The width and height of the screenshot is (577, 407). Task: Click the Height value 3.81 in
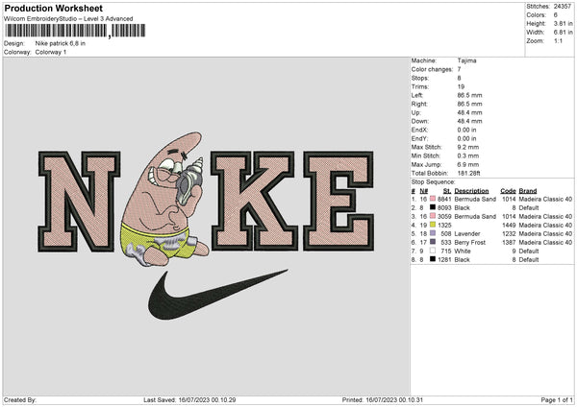(x=563, y=23)
